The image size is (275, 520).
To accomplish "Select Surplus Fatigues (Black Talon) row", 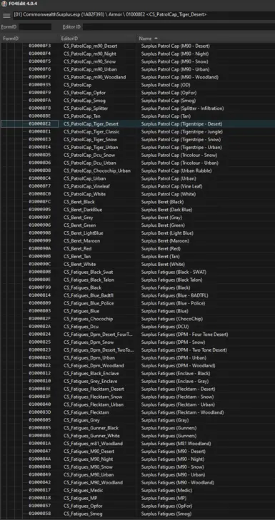I will 137,280.
